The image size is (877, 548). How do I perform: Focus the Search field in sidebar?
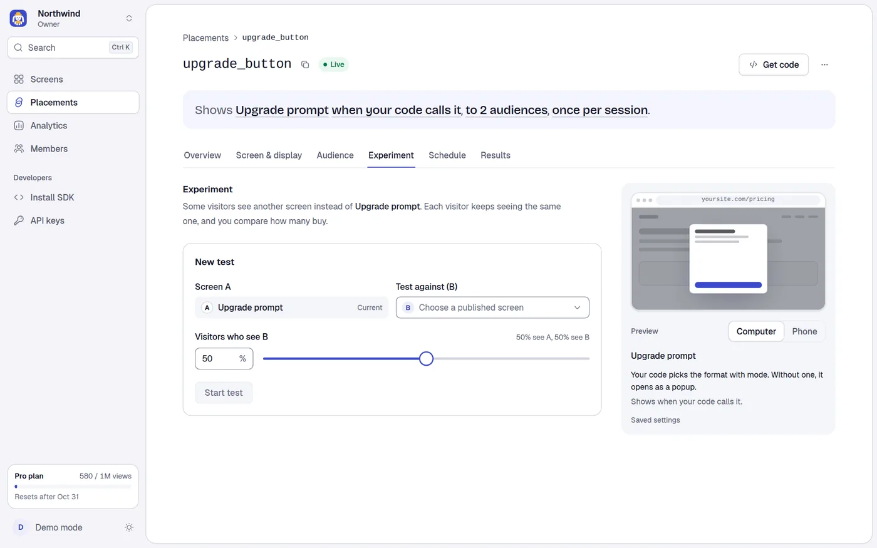click(73, 48)
